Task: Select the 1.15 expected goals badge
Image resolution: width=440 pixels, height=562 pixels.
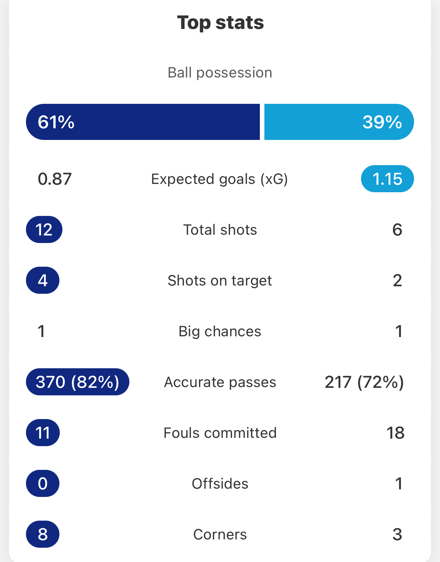Action: click(x=387, y=179)
